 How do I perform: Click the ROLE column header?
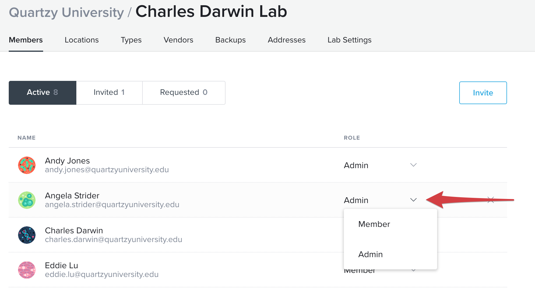pyautogui.click(x=352, y=138)
